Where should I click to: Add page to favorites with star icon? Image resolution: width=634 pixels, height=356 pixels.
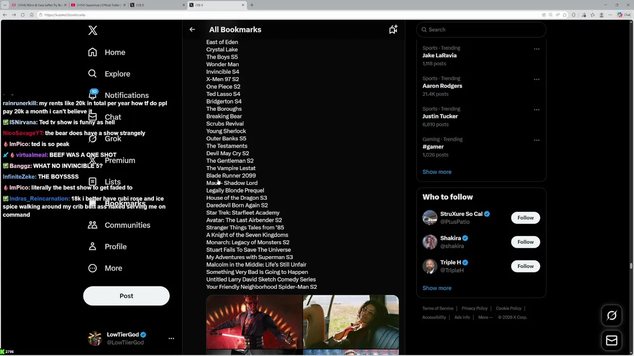(565, 15)
